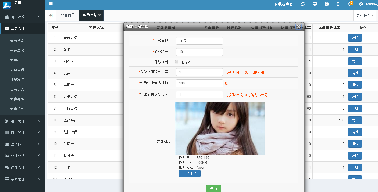Click the green 保存 button
The width and height of the screenshot is (378, 192).
coord(213,189)
